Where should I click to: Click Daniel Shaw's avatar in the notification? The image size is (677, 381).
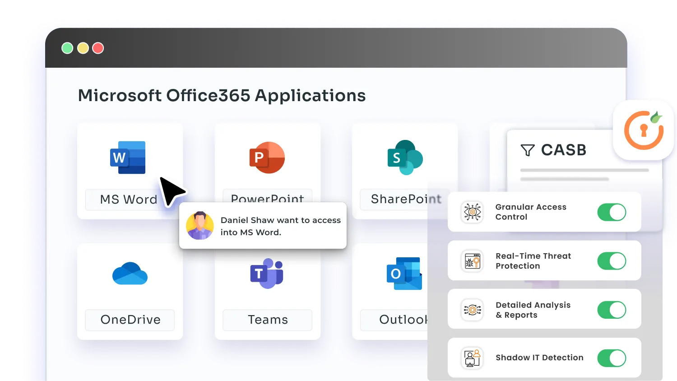[200, 226]
